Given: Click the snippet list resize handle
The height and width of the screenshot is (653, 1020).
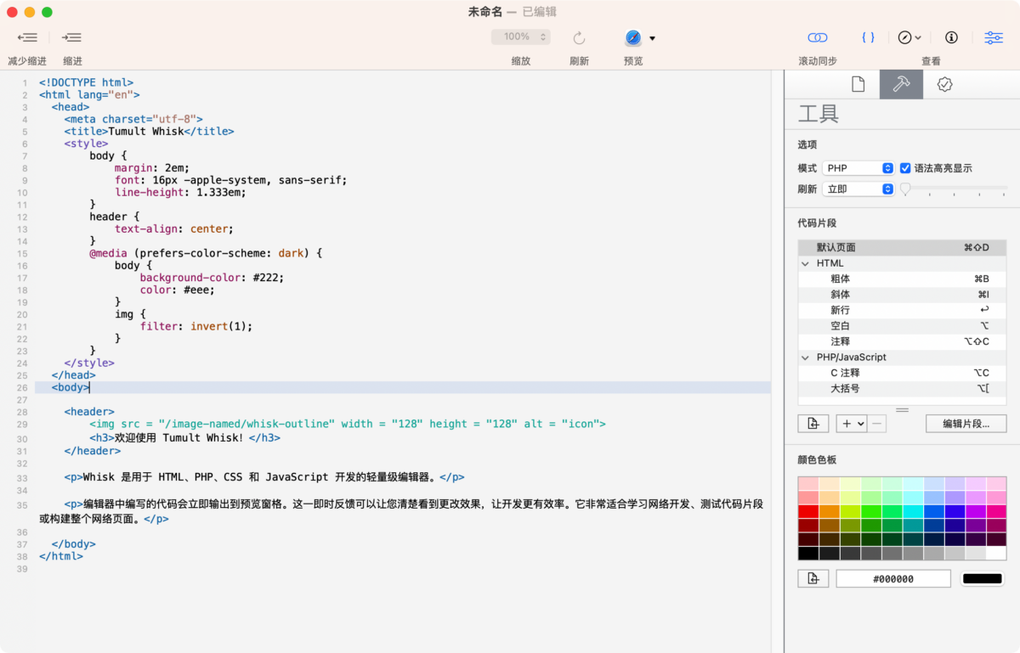Looking at the screenshot, I should click(902, 409).
